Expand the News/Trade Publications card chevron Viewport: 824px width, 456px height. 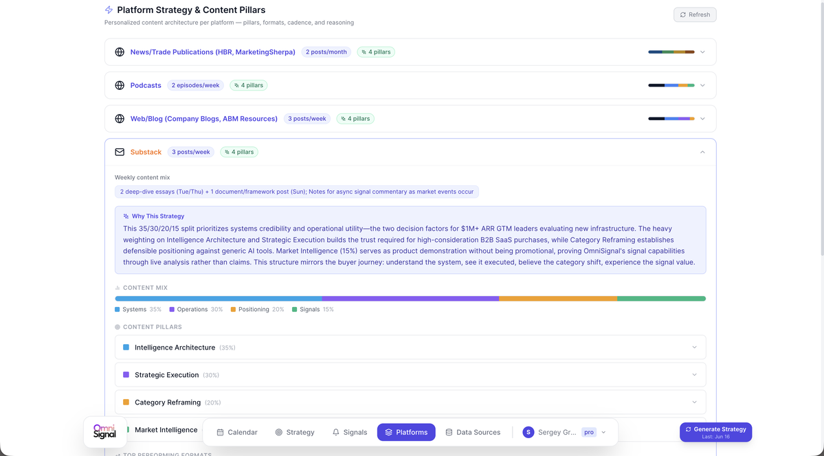702,52
